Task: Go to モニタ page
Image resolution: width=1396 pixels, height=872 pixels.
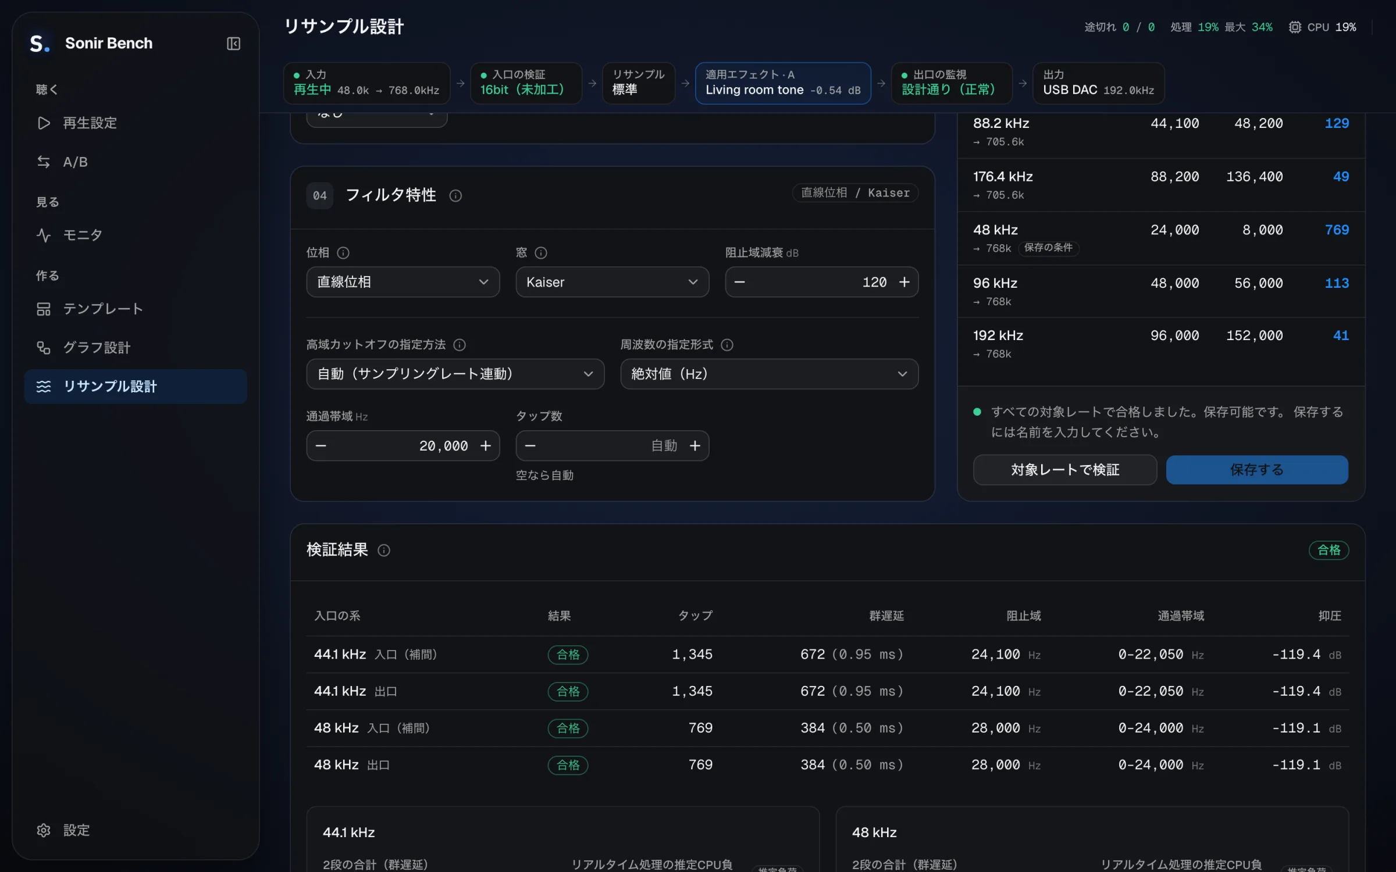Action: 136,235
